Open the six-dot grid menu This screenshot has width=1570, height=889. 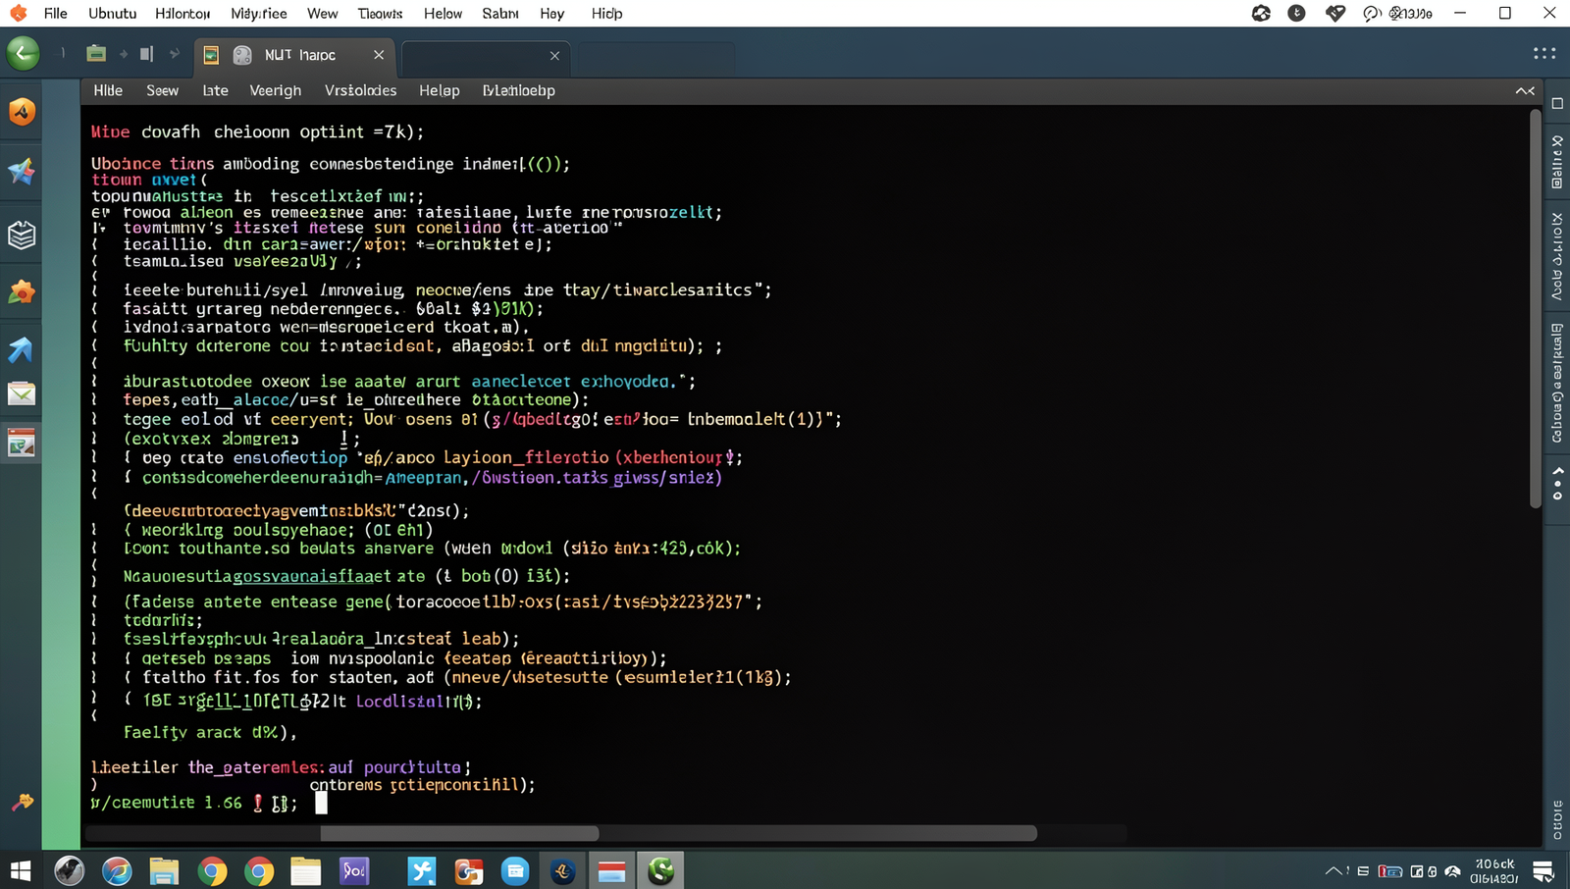pos(1544,54)
